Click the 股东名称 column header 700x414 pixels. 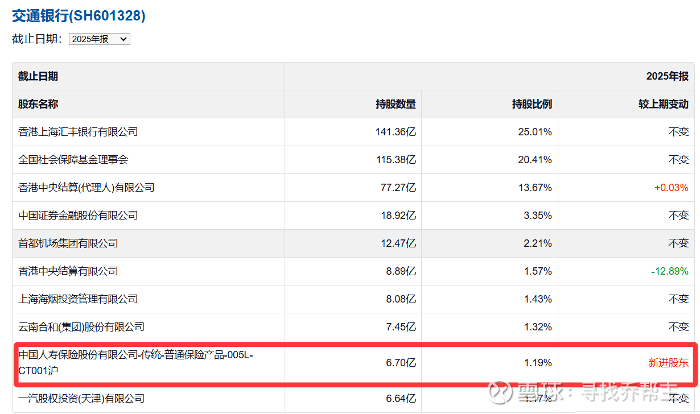tap(38, 104)
